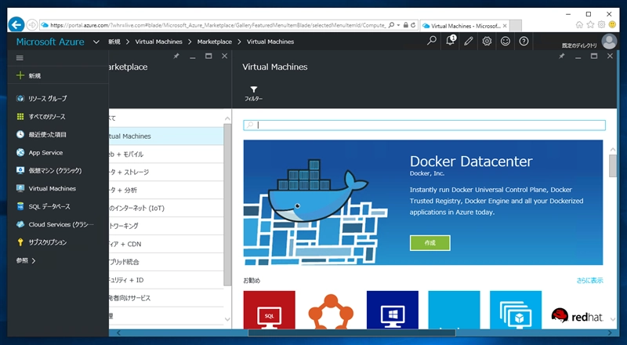Click the browser address bar URL
This screenshot has height=345, width=627.
tap(218, 25)
